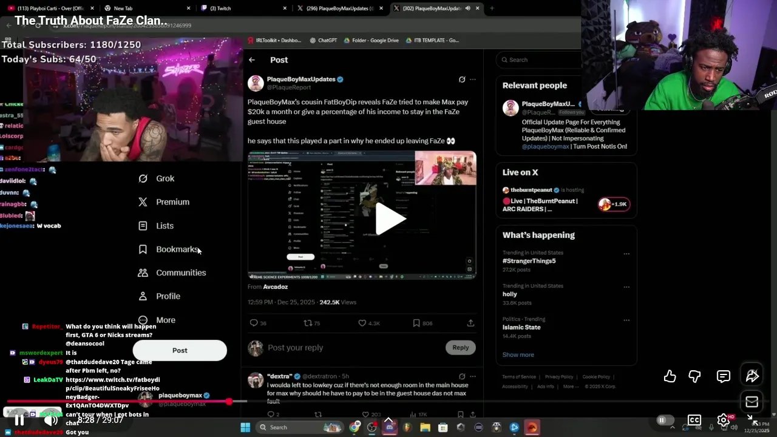The width and height of the screenshot is (777, 437).
Task: Share the YouTube video via arrow icon
Action: pyautogui.click(x=752, y=376)
